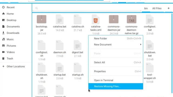Click the 7.9 kB size label
173x97 pixels.
tap(60, 56)
